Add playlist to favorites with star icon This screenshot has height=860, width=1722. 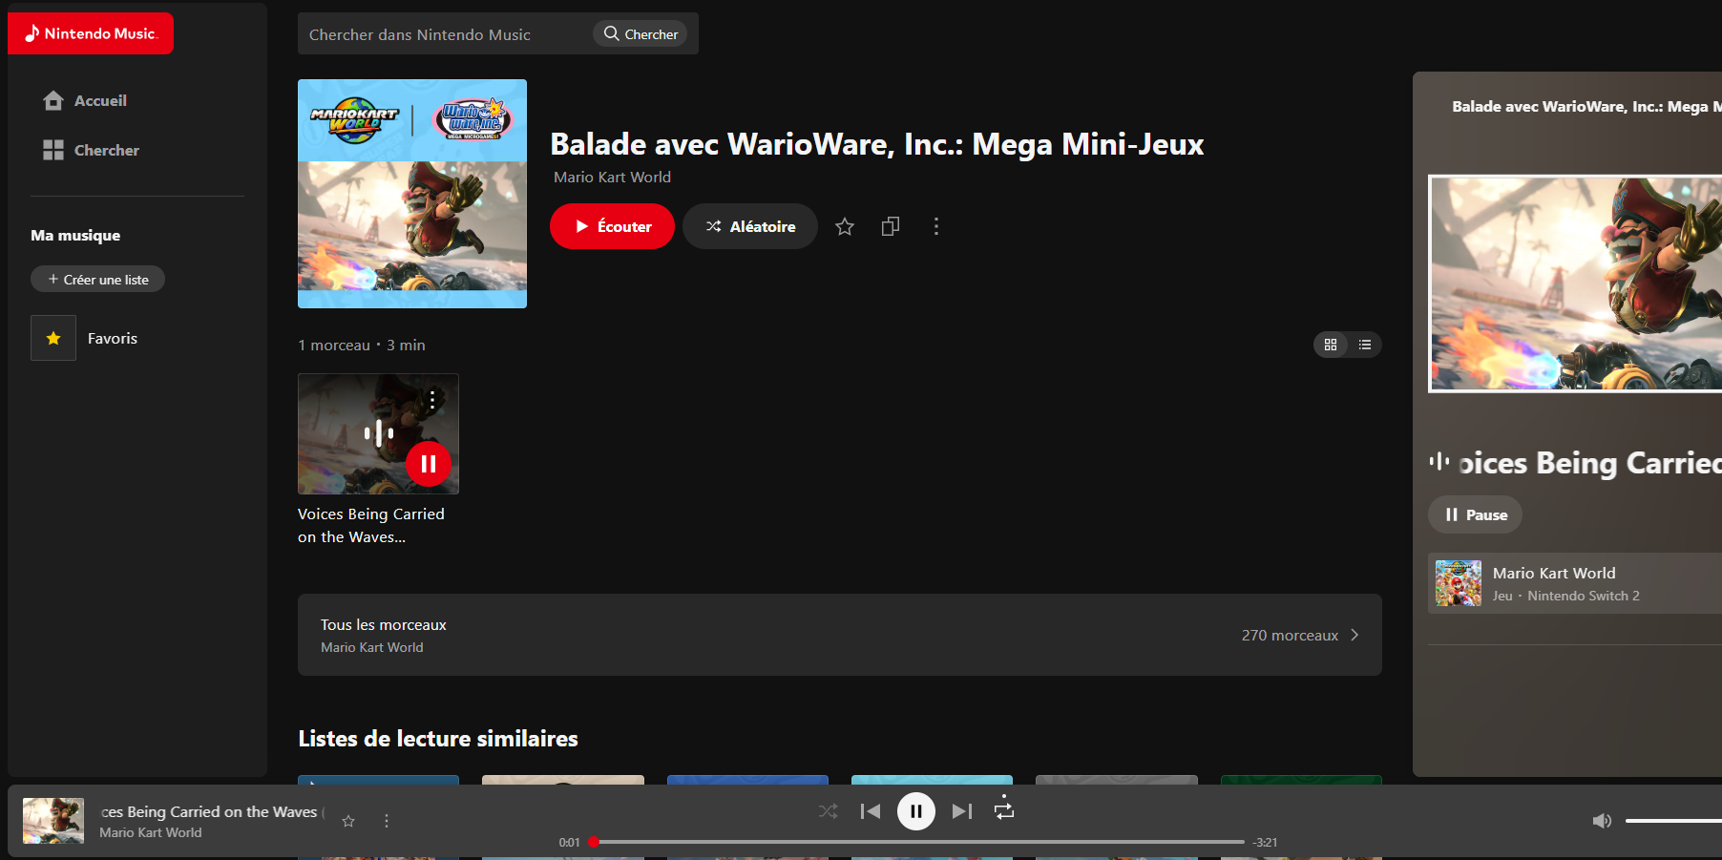coord(845,226)
